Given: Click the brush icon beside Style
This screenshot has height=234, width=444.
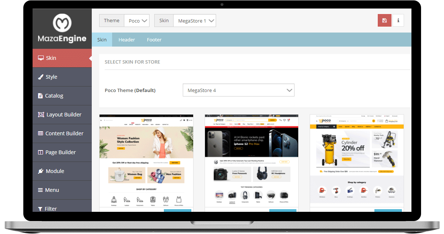Looking at the screenshot, I should pyautogui.click(x=41, y=77).
